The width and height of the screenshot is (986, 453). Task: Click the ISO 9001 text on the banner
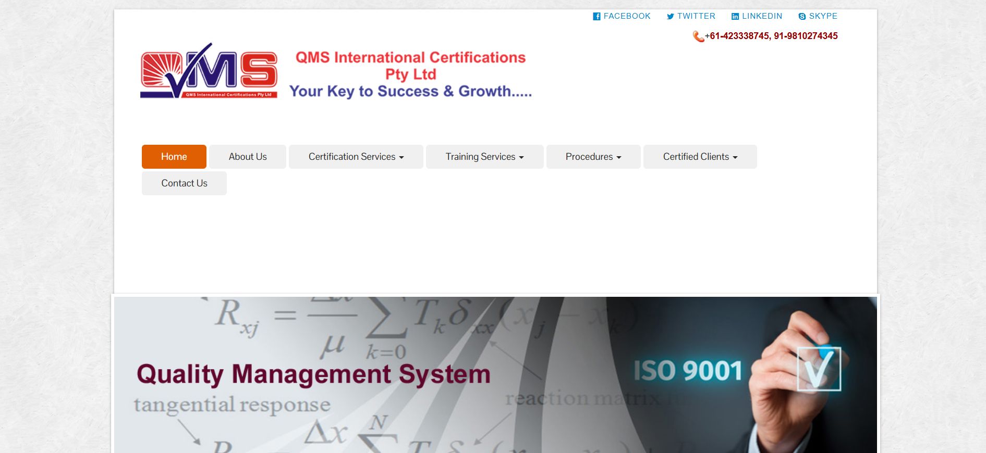point(688,371)
